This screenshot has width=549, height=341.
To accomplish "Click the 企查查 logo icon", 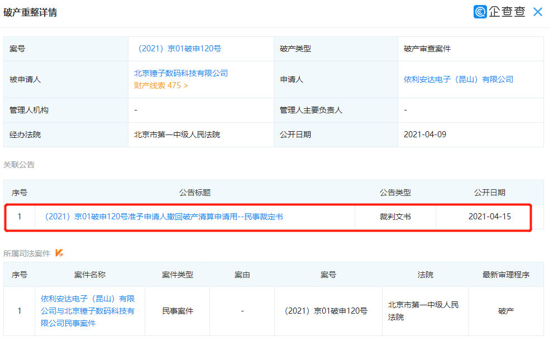I will (x=480, y=12).
